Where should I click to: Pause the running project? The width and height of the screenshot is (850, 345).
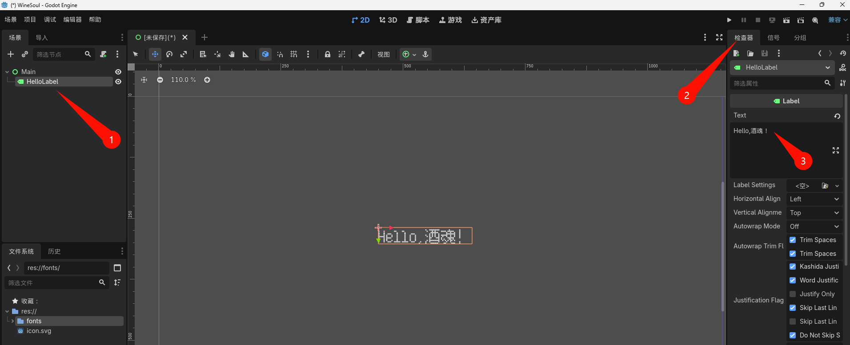744,20
